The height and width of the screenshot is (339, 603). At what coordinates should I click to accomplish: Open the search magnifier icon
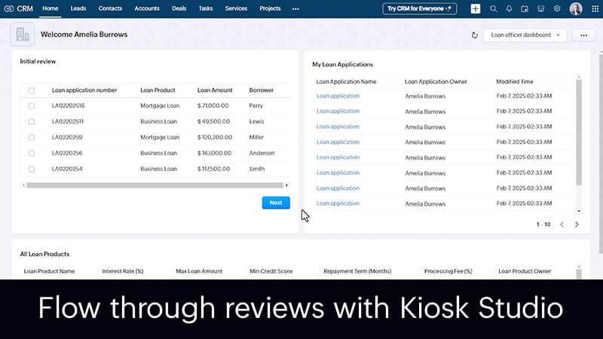(493, 8)
